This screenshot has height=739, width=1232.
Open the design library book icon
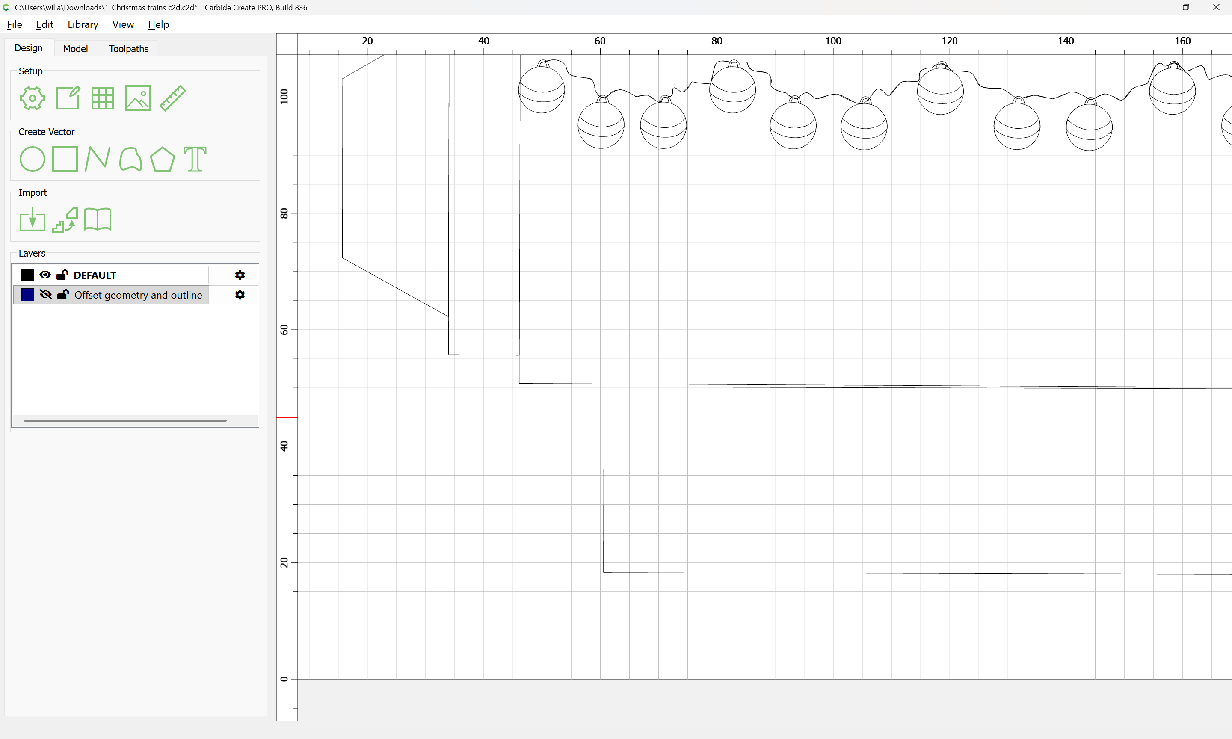point(98,220)
